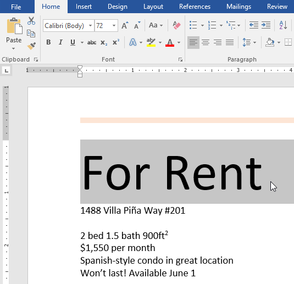
Task: Click the Paste clipboard icon
Action: tap(14, 26)
